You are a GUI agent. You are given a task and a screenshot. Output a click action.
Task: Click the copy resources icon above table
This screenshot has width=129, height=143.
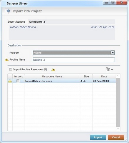coord(108,69)
